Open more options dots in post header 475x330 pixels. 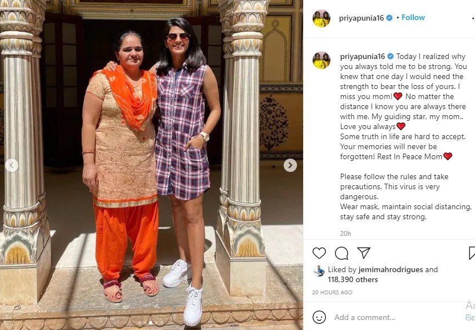[473, 18]
